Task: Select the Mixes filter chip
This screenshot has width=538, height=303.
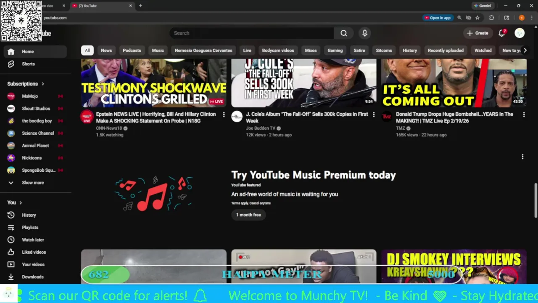Action: pyautogui.click(x=311, y=50)
